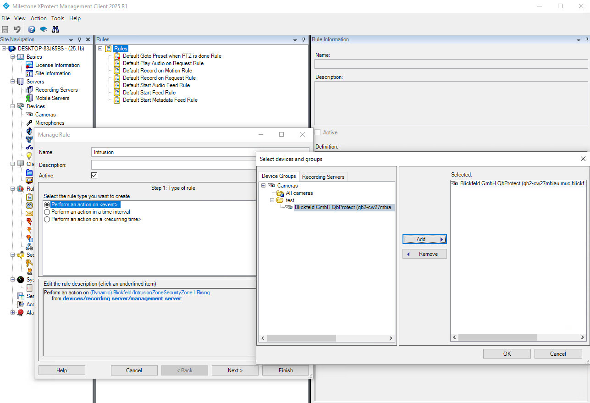590x403 pixels.
Task: Click the Microphones icon under Devices
Action: pyautogui.click(x=29, y=123)
